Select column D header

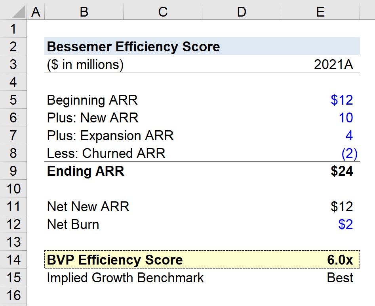point(242,12)
